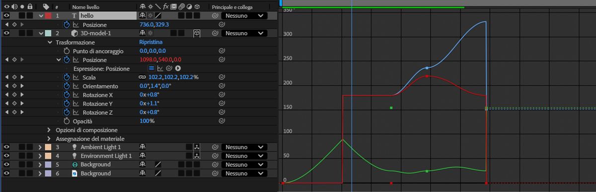Toggle stopwatch for Rotazione Z
This screenshot has height=192, width=596.
tap(67, 112)
